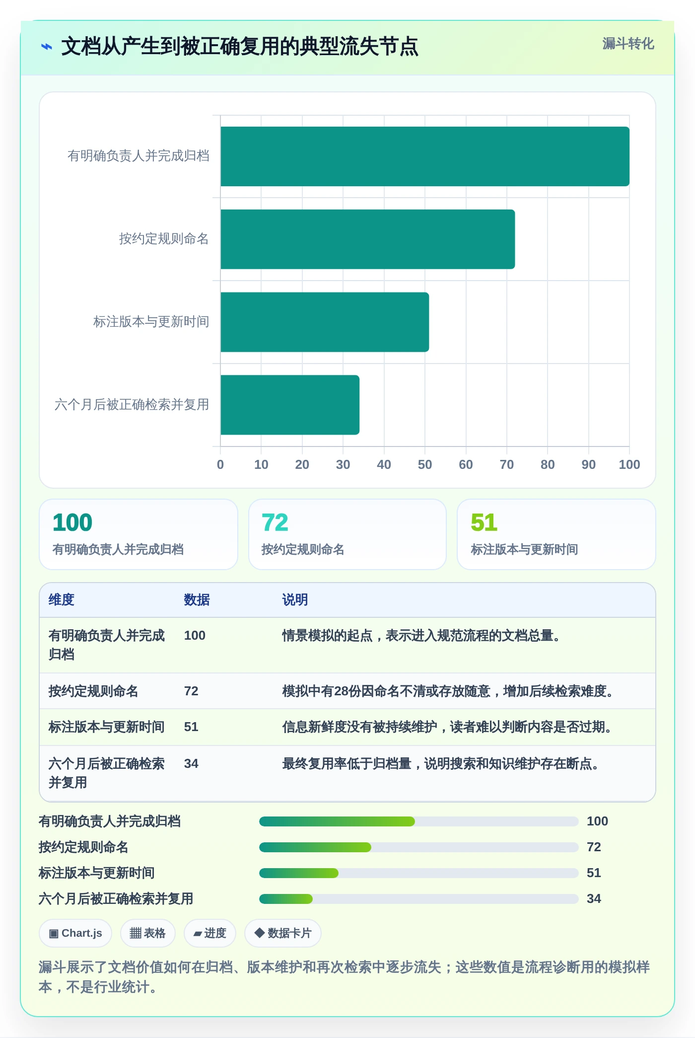Image resolution: width=695 pixels, height=1038 pixels.
Task: Click axis label 100 under the chart
Action: point(629,464)
